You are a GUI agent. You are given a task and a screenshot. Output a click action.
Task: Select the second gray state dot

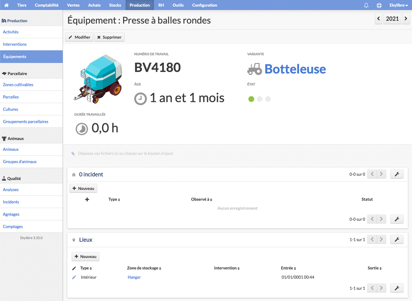tap(260, 99)
